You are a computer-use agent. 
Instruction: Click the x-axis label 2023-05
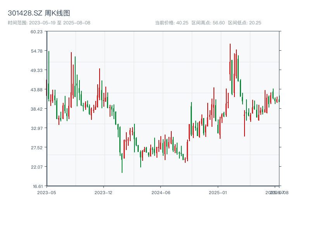[46, 193]
